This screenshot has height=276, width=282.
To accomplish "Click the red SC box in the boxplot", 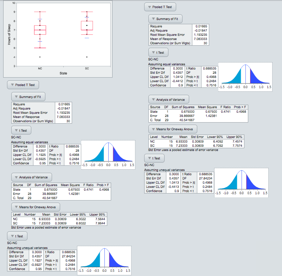I will (87, 26).
